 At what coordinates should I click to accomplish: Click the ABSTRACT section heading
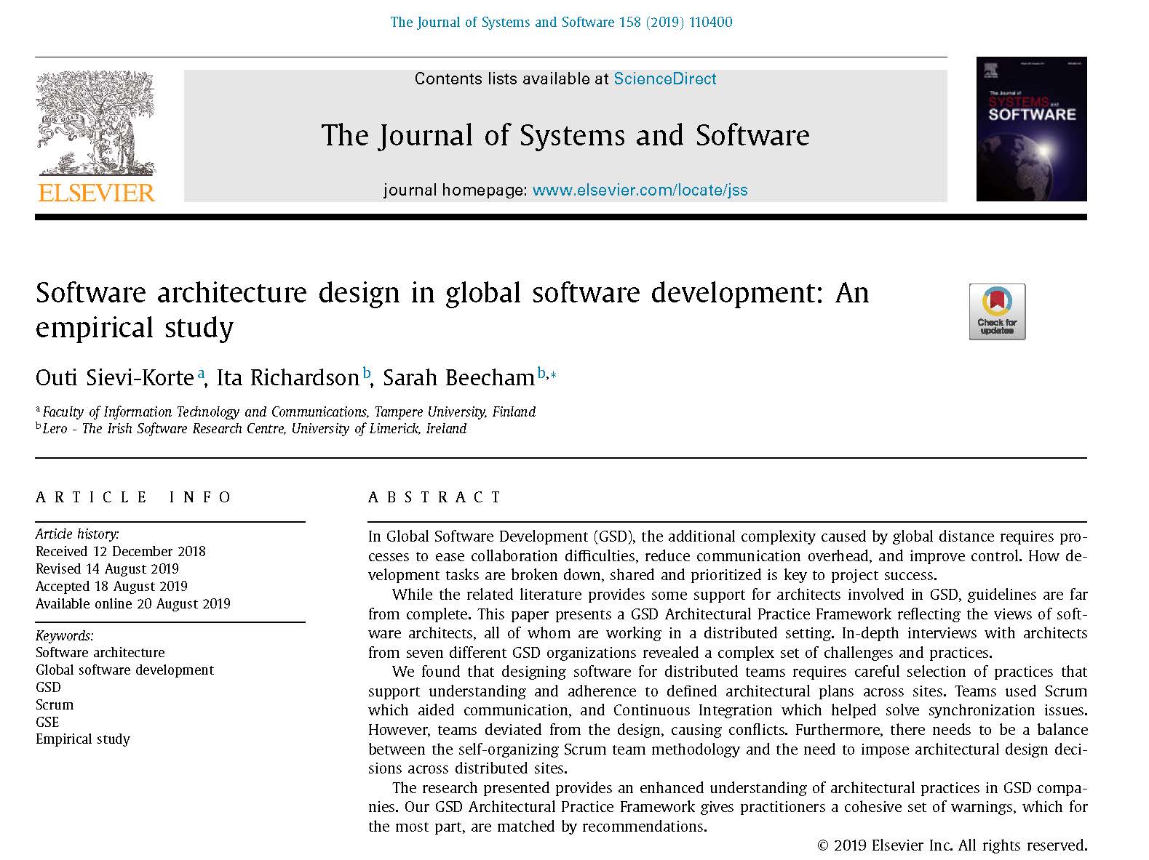435,497
